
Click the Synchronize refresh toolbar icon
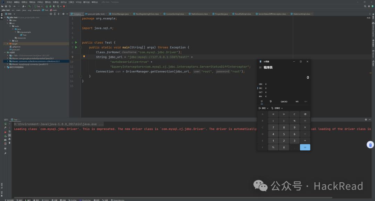[x=10, y=6]
